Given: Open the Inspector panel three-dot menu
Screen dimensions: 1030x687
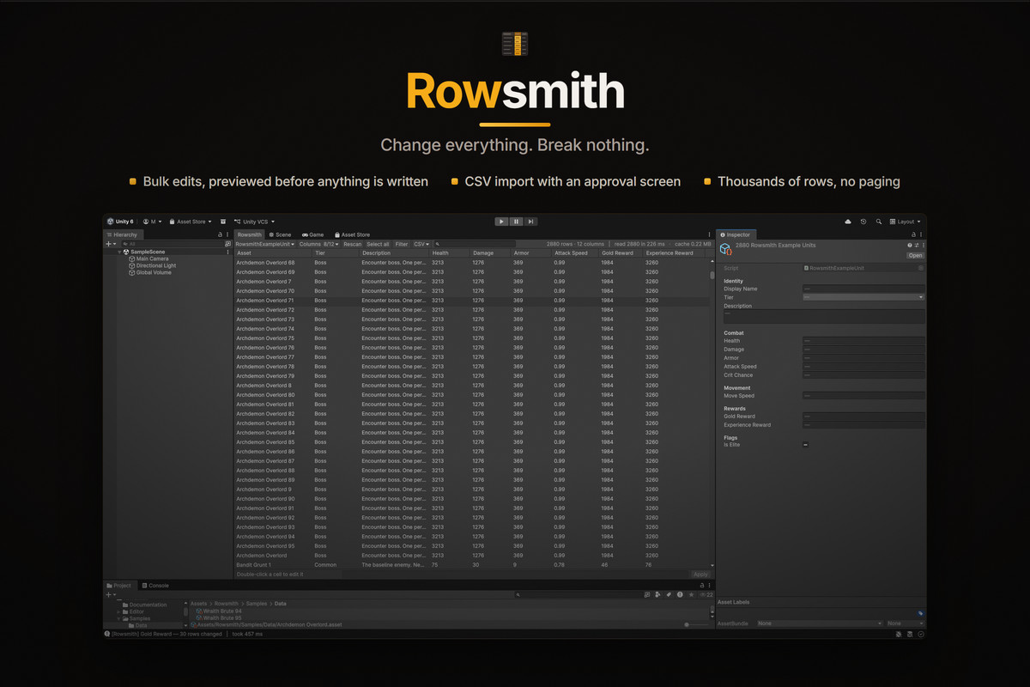Looking at the screenshot, I should (921, 234).
